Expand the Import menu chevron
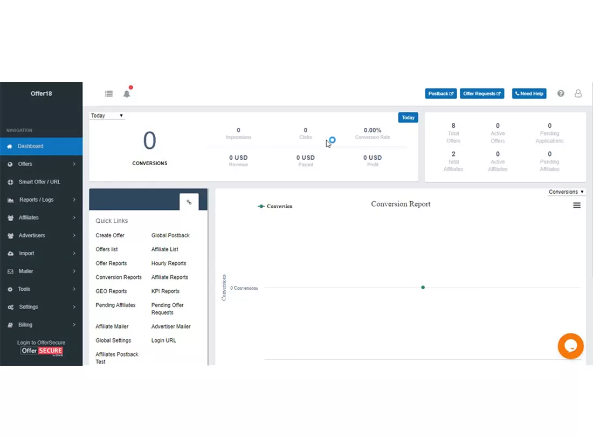Image resolution: width=593 pixels, height=437 pixels. tap(74, 253)
